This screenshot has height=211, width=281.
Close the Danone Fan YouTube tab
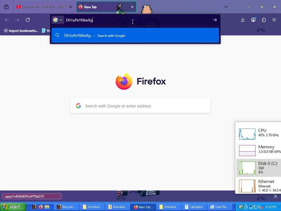(x=71, y=7)
